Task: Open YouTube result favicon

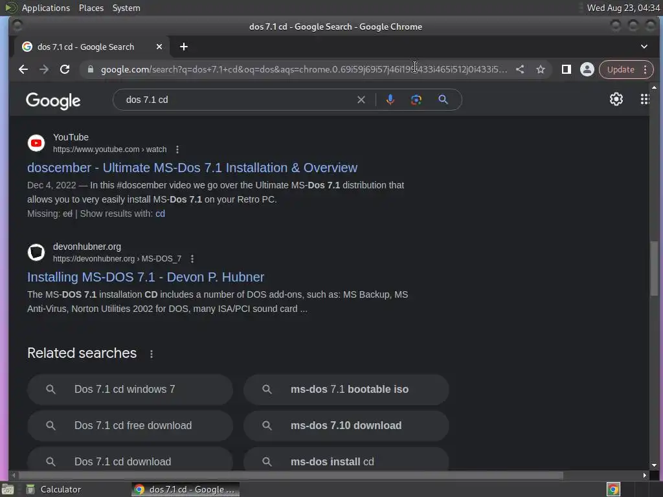Action: tap(36, 143)
